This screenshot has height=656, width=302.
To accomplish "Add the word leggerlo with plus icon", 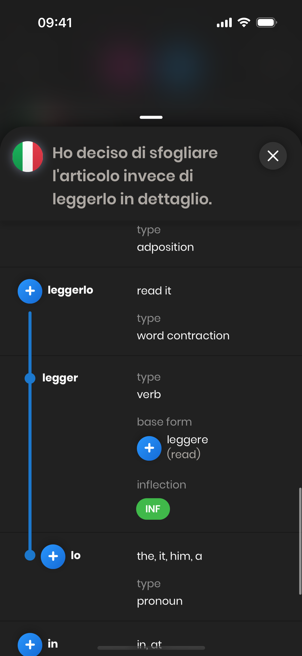I will pos(30,291).
